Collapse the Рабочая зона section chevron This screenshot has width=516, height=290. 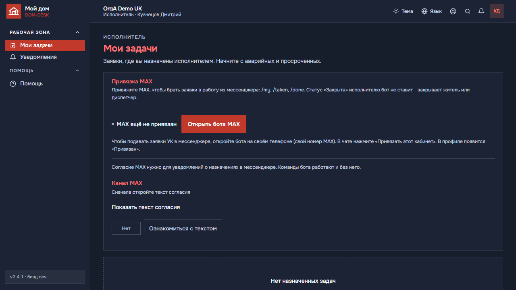pos(77,32)
